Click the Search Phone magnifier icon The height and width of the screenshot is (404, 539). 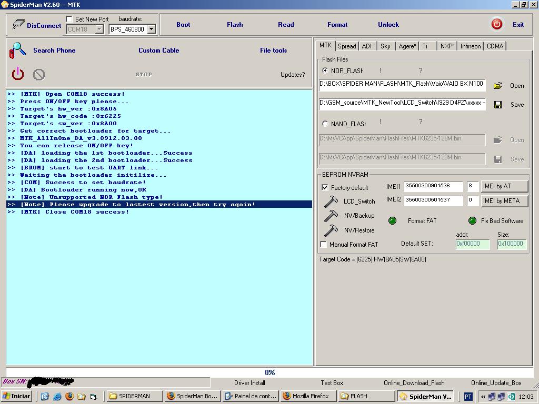[x=17, y=50]
